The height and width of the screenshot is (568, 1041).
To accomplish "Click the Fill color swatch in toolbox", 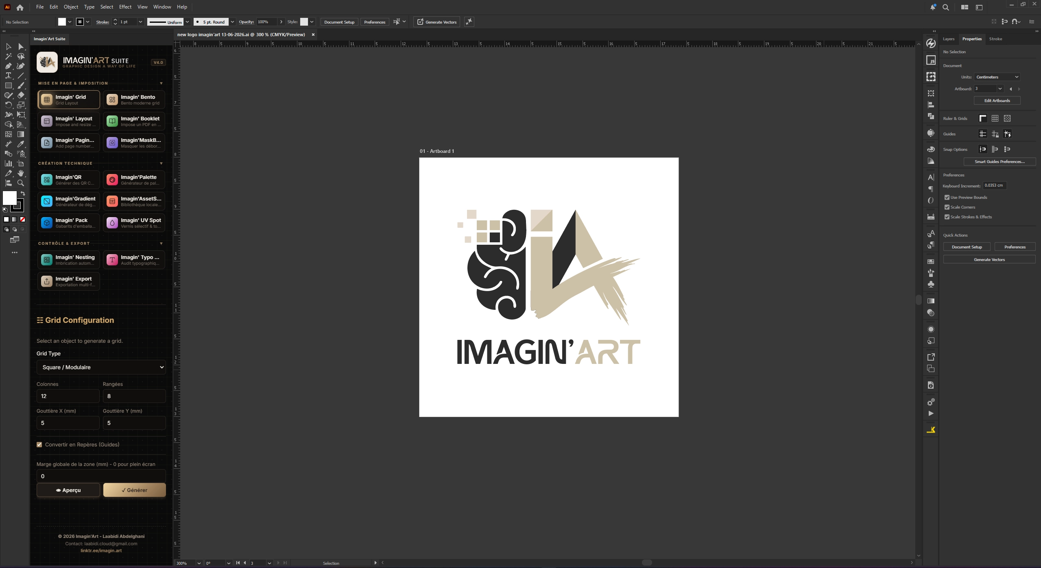I will click(x=9, y=198).
